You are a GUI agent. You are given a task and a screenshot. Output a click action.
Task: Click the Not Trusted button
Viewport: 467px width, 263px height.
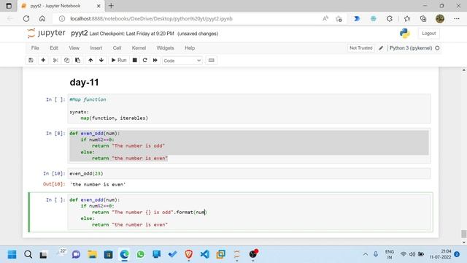pyautogui.click(x=361, y=48)
